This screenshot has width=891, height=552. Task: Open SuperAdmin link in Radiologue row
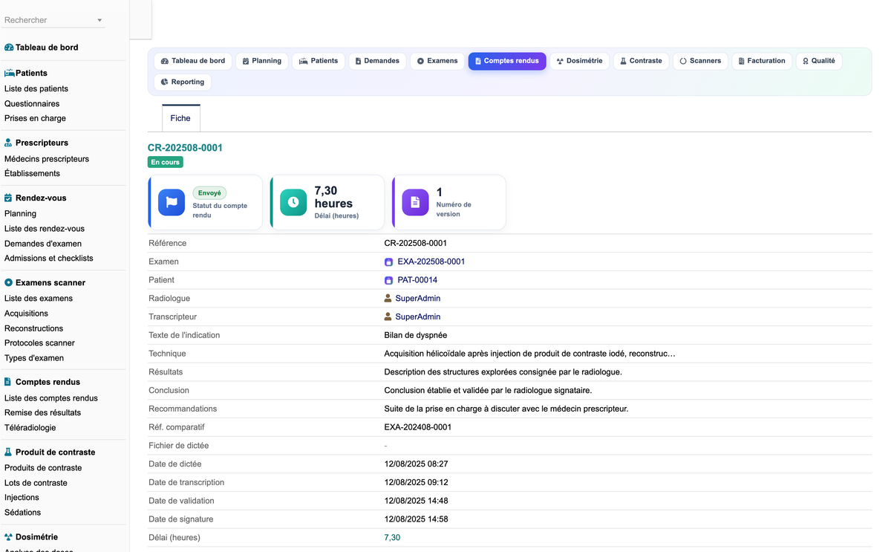(417, 298)
